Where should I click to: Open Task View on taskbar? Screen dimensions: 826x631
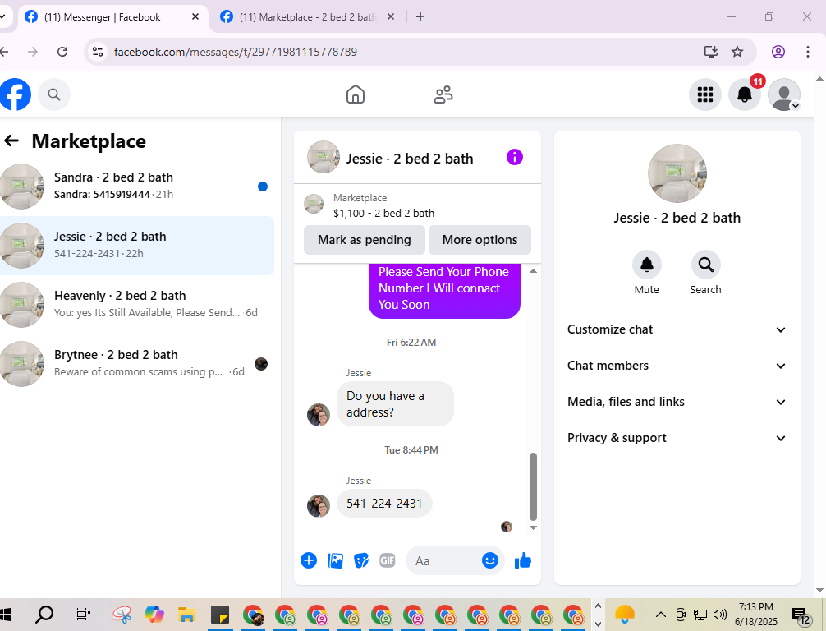coord(83,614)
